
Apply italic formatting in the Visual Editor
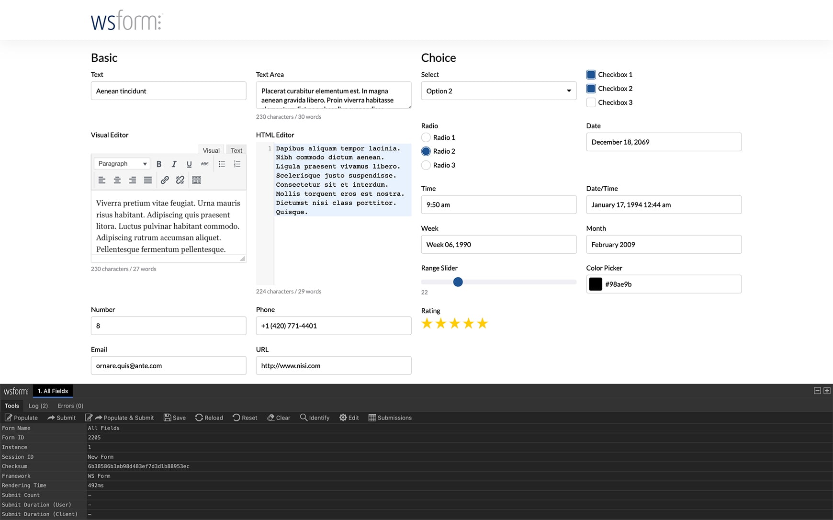pos(174,164)
